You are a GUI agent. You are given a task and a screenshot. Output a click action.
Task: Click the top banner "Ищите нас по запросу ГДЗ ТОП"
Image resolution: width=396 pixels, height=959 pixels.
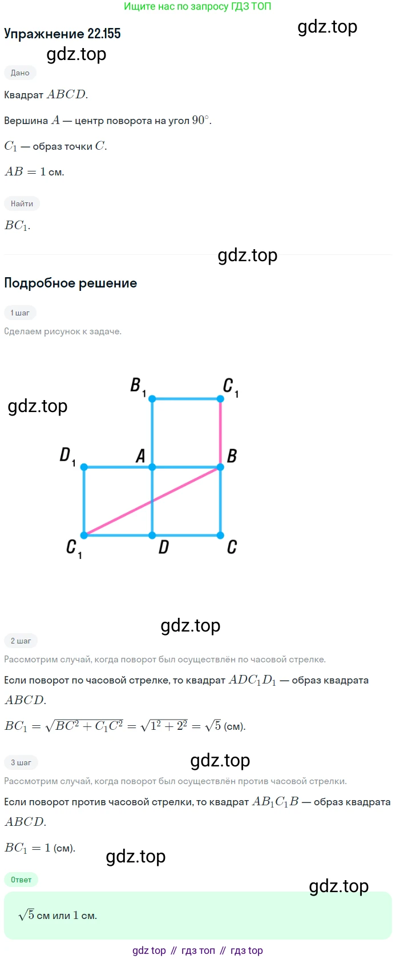pos(197,6)
